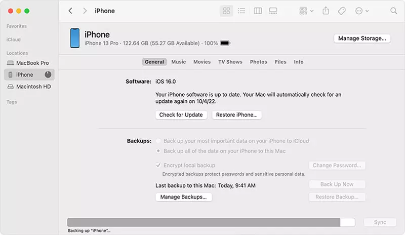The width and height of the screenshot is (405, 235).
Task: Click the MacBook Pro laptop icon
Action: point(10,63)
